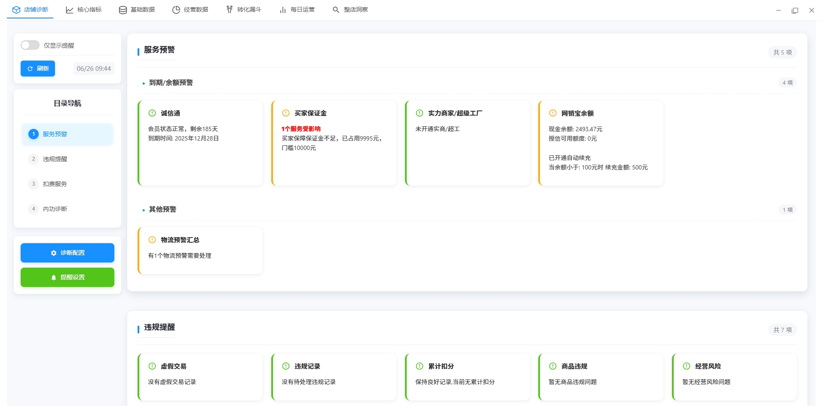Click the 4 项 count badge
The height and width of the screenshot is (406, 822).
788,82
